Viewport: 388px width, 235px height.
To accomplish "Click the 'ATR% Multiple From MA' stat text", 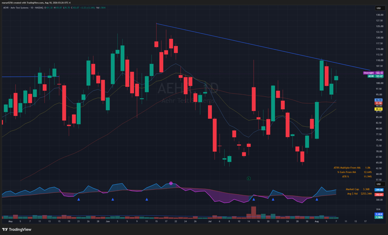I will pos(347,168).
